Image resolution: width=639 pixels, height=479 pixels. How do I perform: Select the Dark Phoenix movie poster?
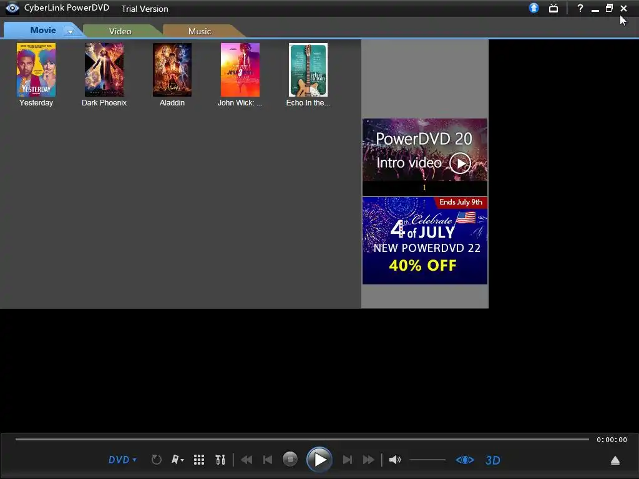pyautogui.click(x=104, y=70)
